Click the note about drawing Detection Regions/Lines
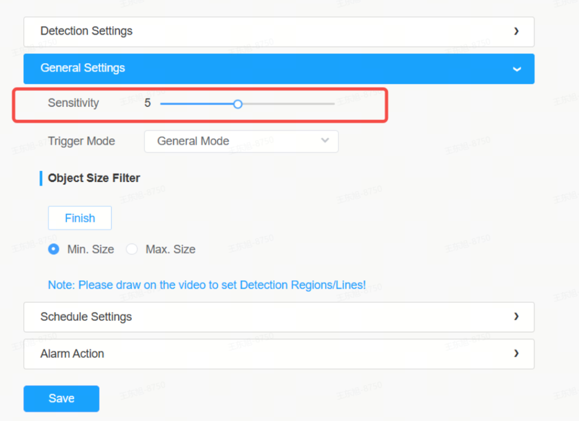This screenshot has width=579, height=421. tap(207, 285)
